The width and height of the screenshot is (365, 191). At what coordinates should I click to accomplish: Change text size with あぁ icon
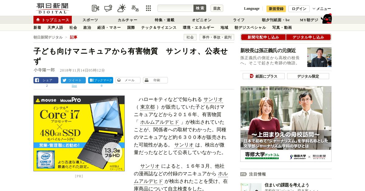point(135,8)
